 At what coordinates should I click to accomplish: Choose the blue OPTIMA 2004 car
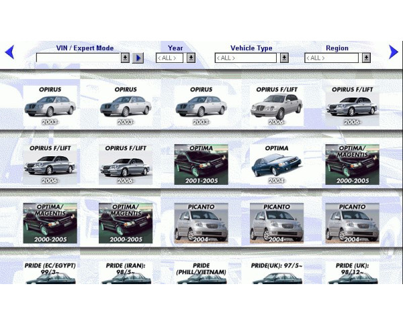[x=277, y=164]
